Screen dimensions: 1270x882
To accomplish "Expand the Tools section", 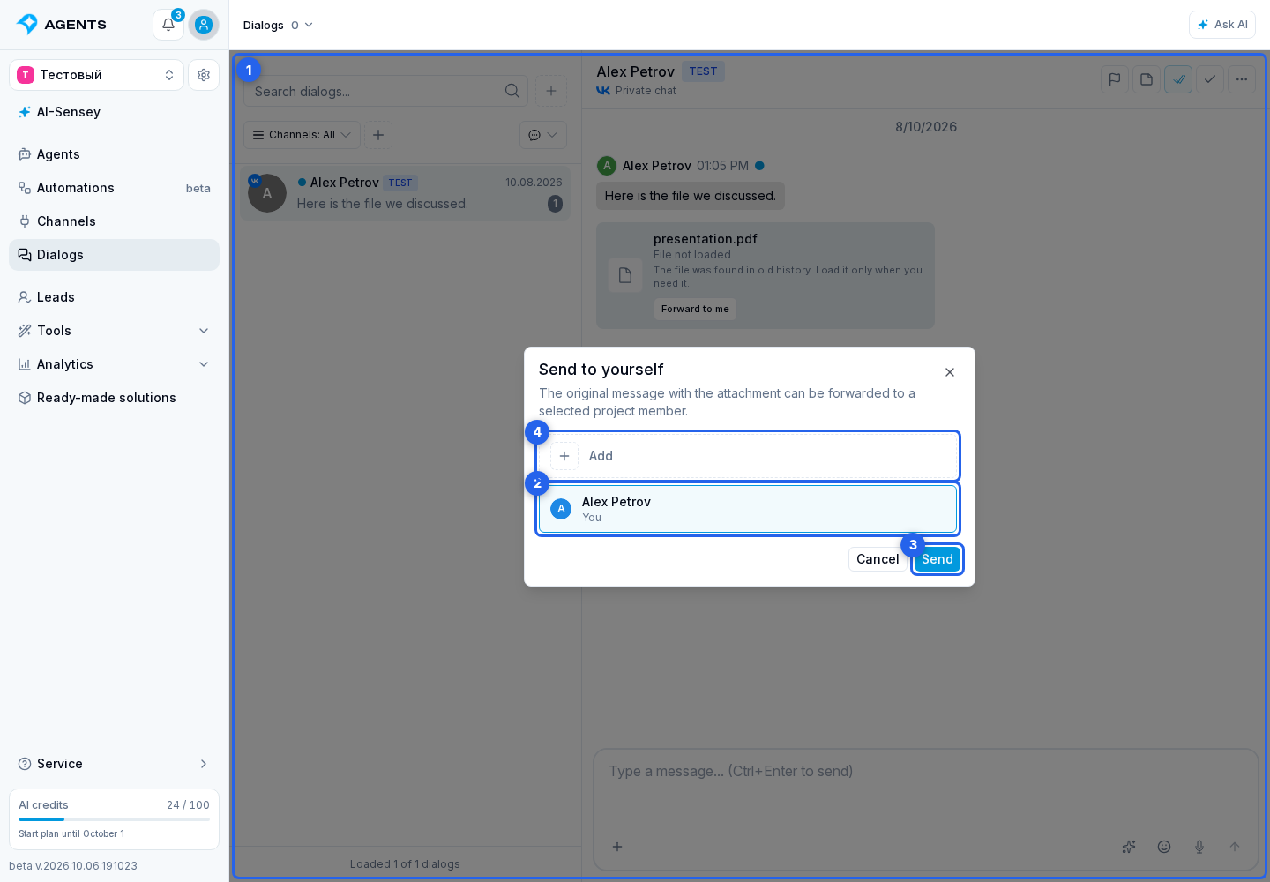I will [114, 331].
